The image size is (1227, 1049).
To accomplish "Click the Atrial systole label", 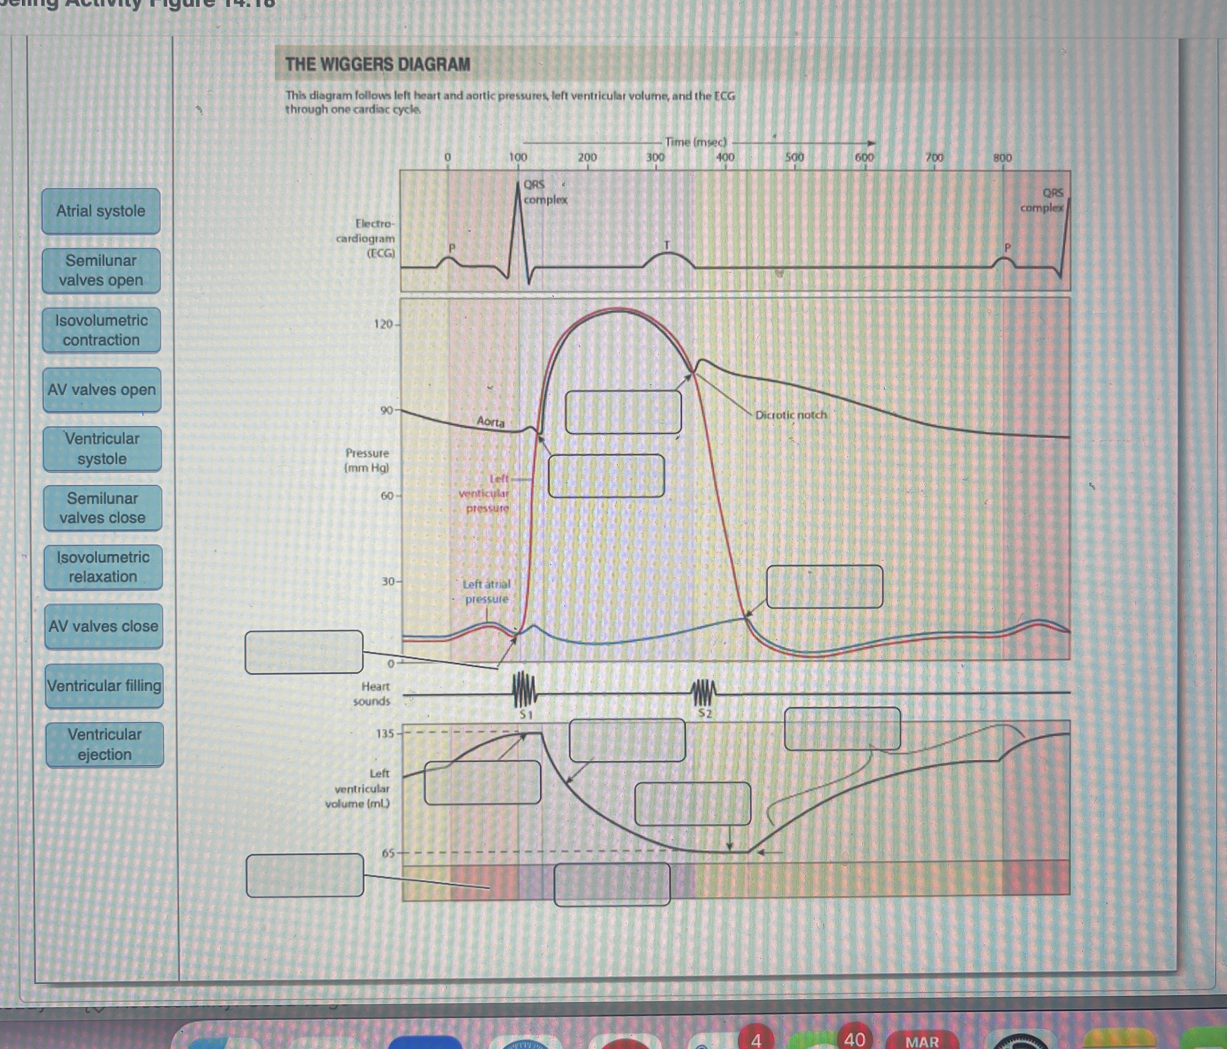I will [101, 212].
